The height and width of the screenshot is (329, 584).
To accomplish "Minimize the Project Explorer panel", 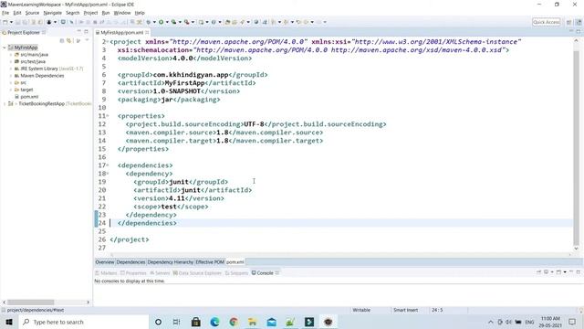I will (79, 32).
